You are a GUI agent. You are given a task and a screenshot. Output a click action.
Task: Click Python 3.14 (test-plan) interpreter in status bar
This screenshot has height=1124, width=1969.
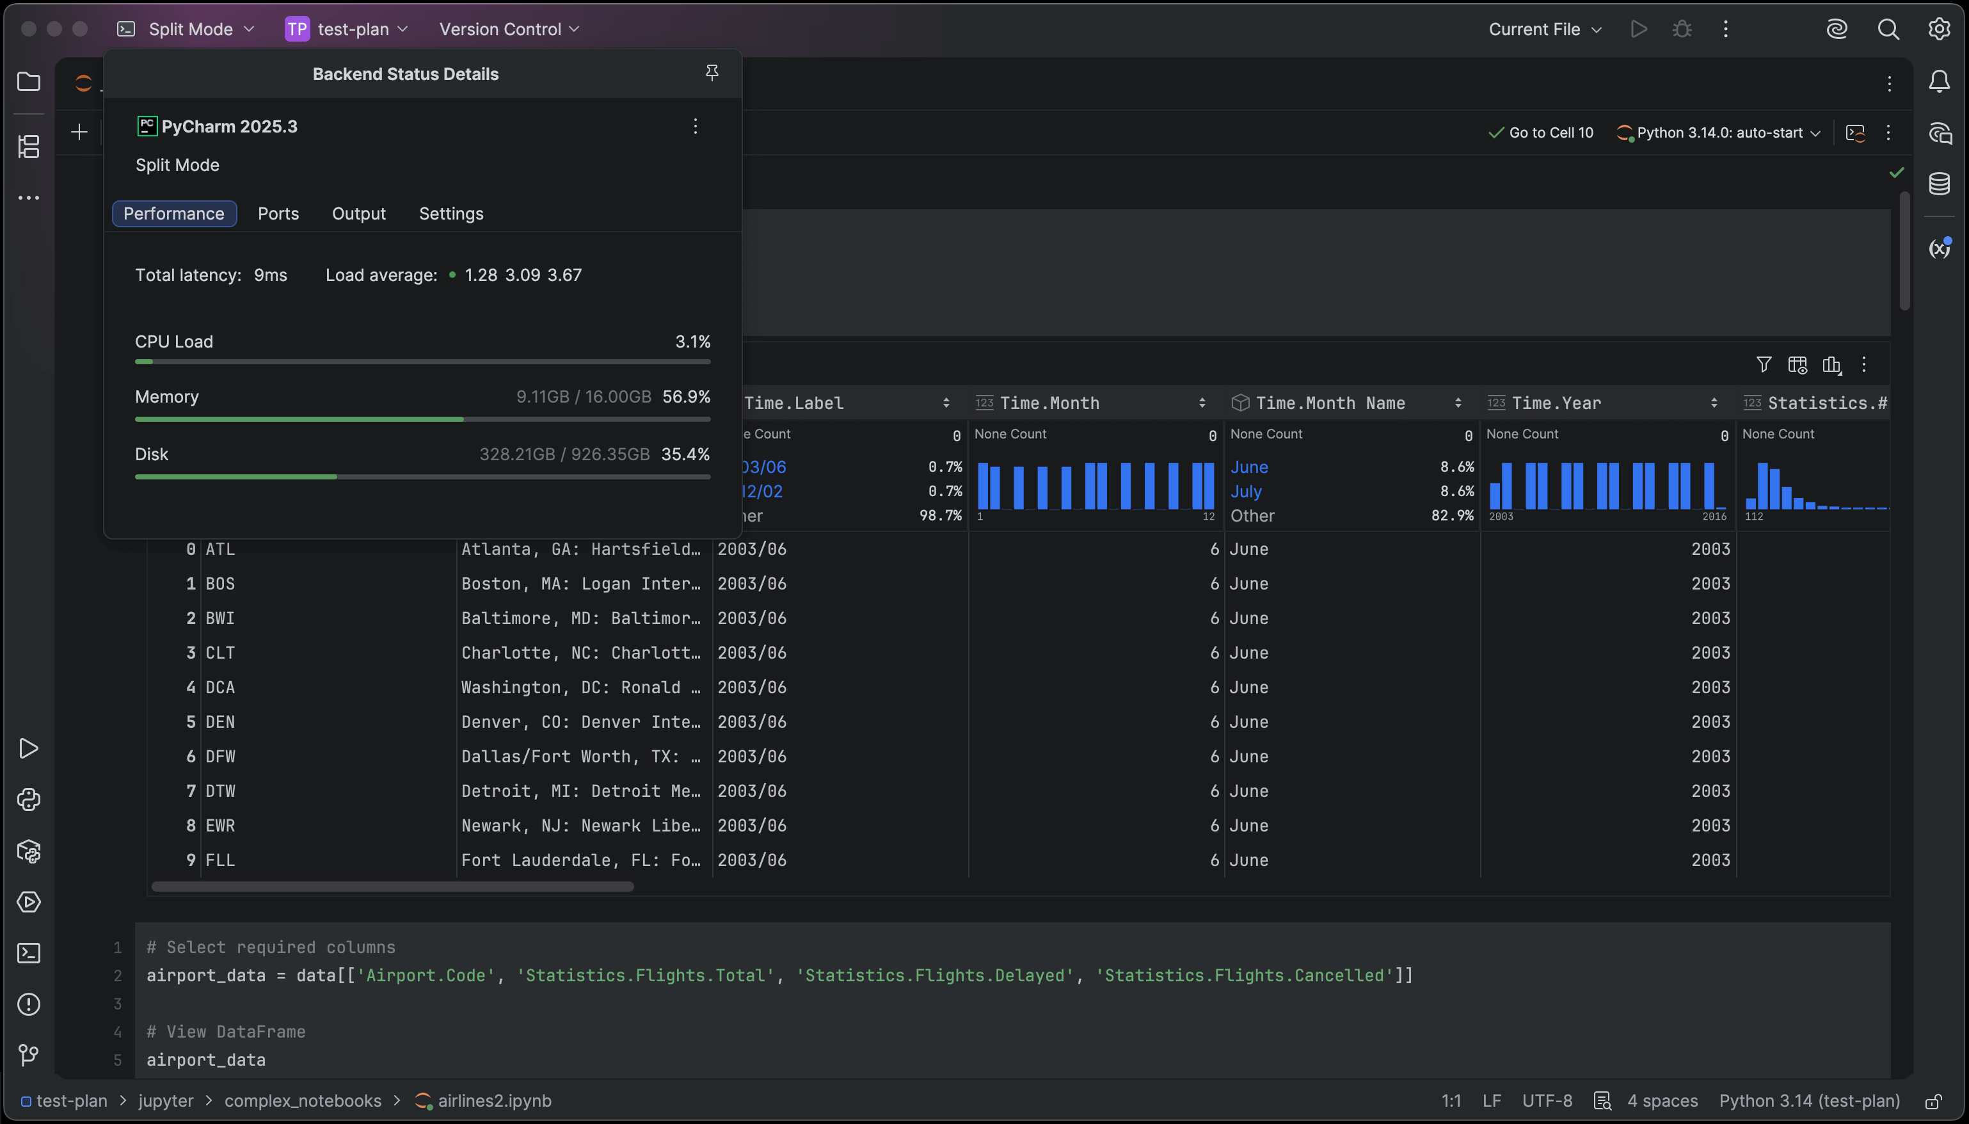(1808, 1101)
